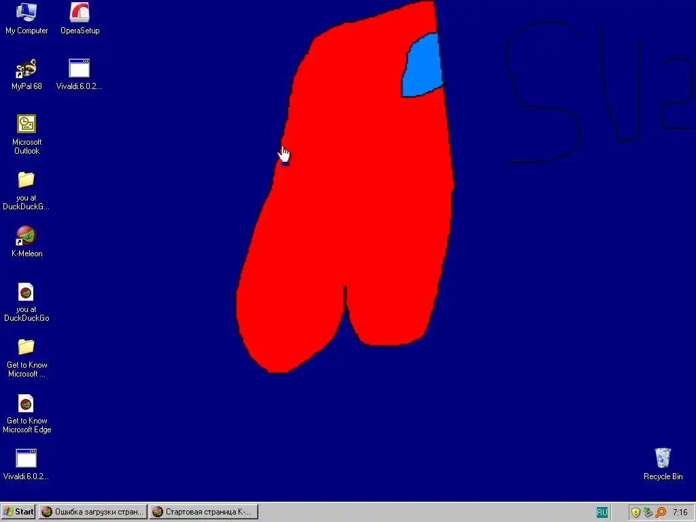Viewport: 696px width, 522px height.
Task: Select the Vivaldi installer beside MyPal 68
Action: pyautogui.click(x=79, y=75)
